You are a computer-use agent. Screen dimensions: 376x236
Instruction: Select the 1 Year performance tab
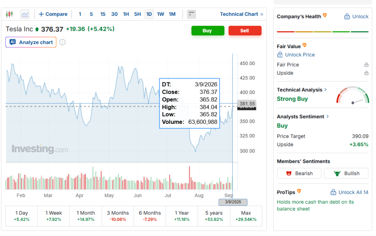click(x=182, y=216)
